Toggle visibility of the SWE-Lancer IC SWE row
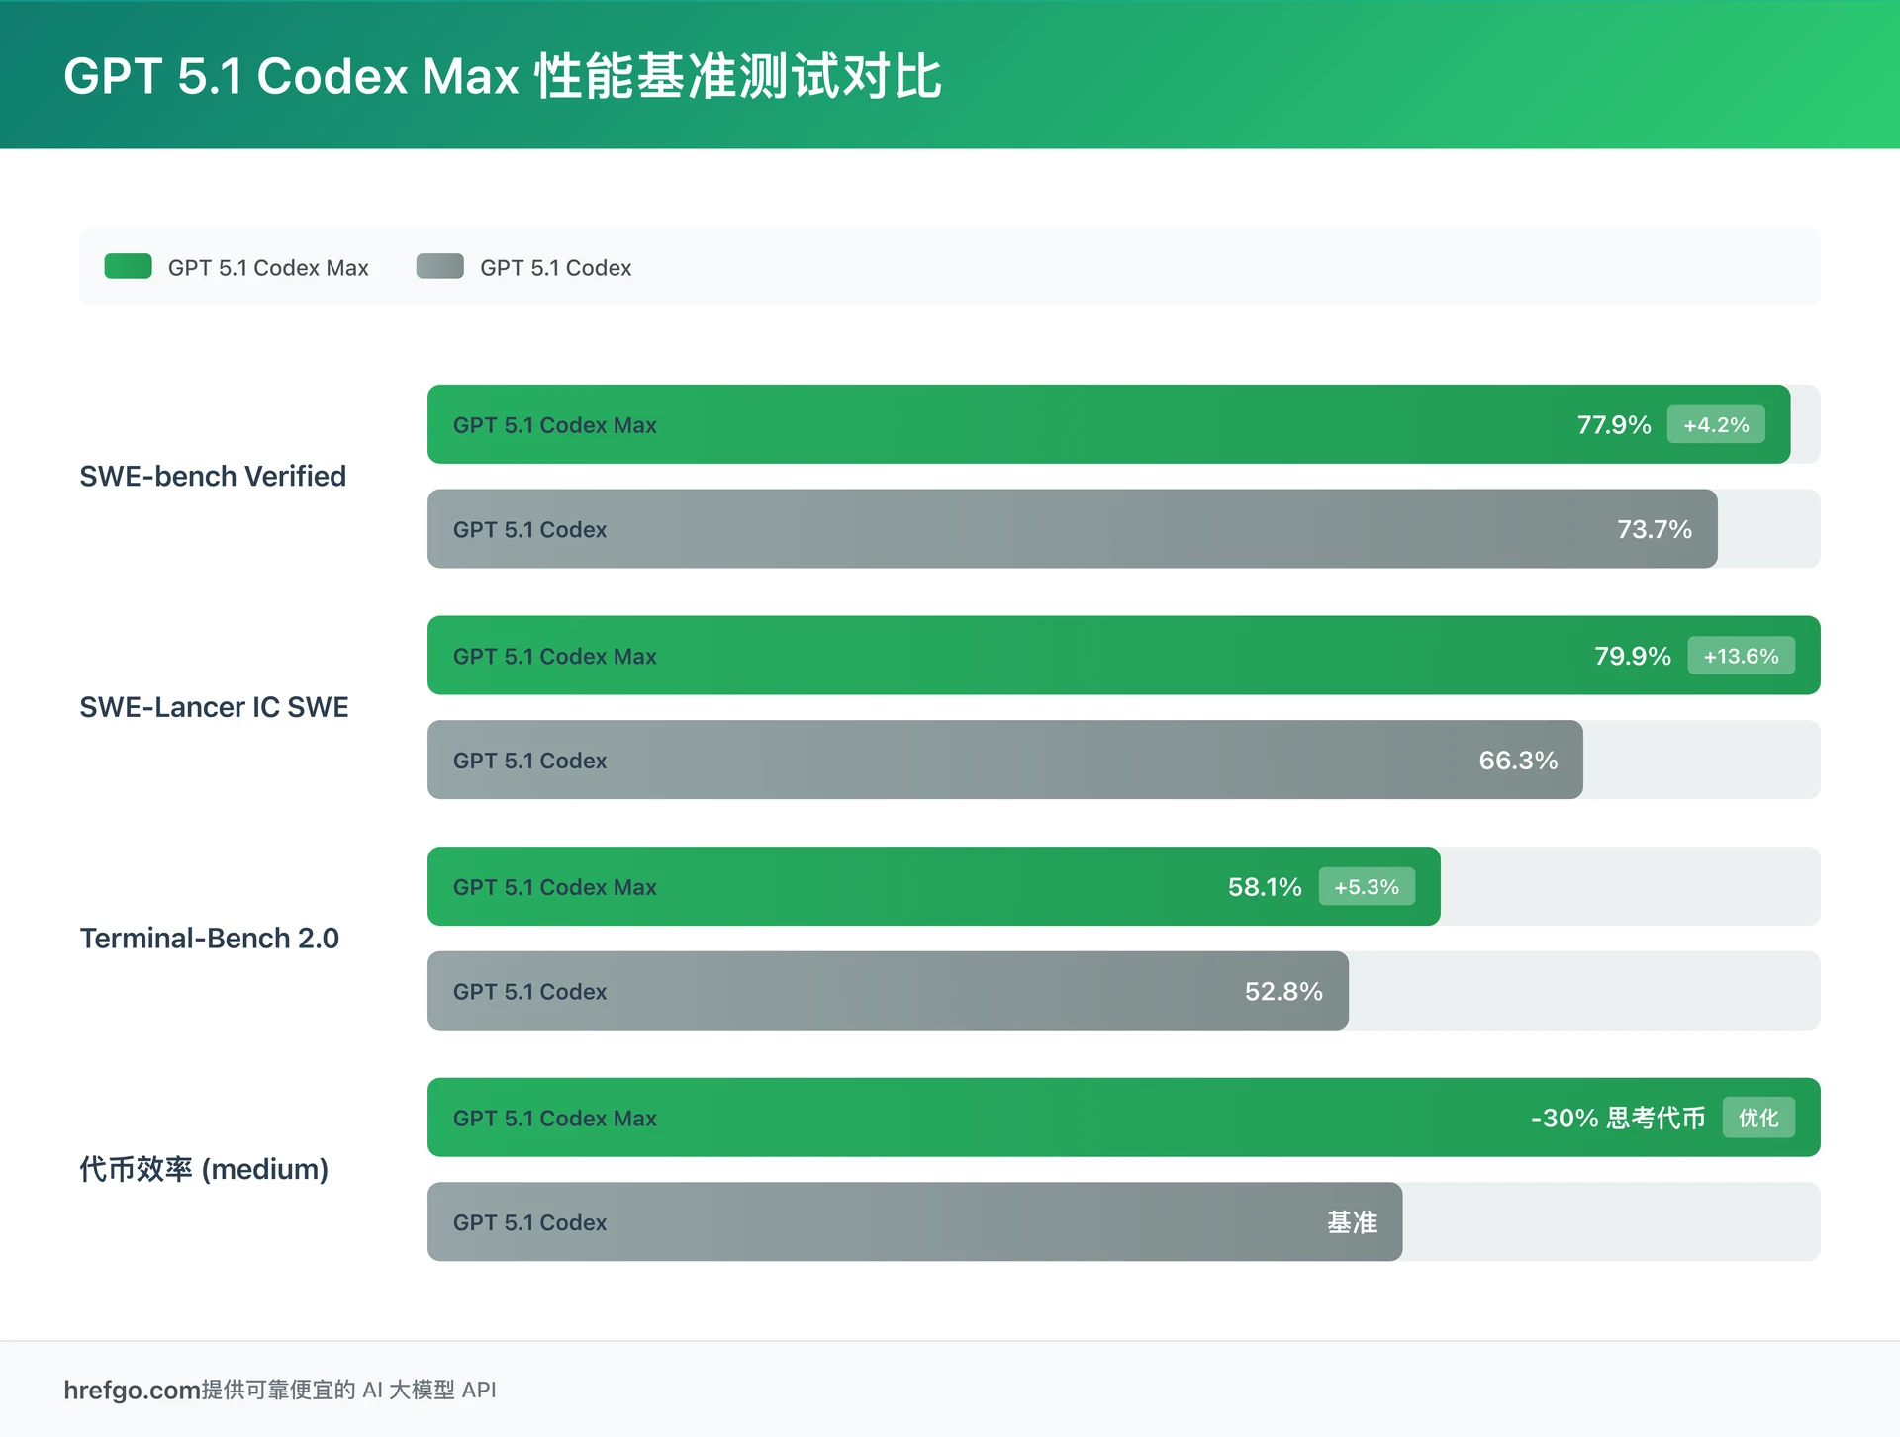1900x1437 pixels. pos(214,706)
